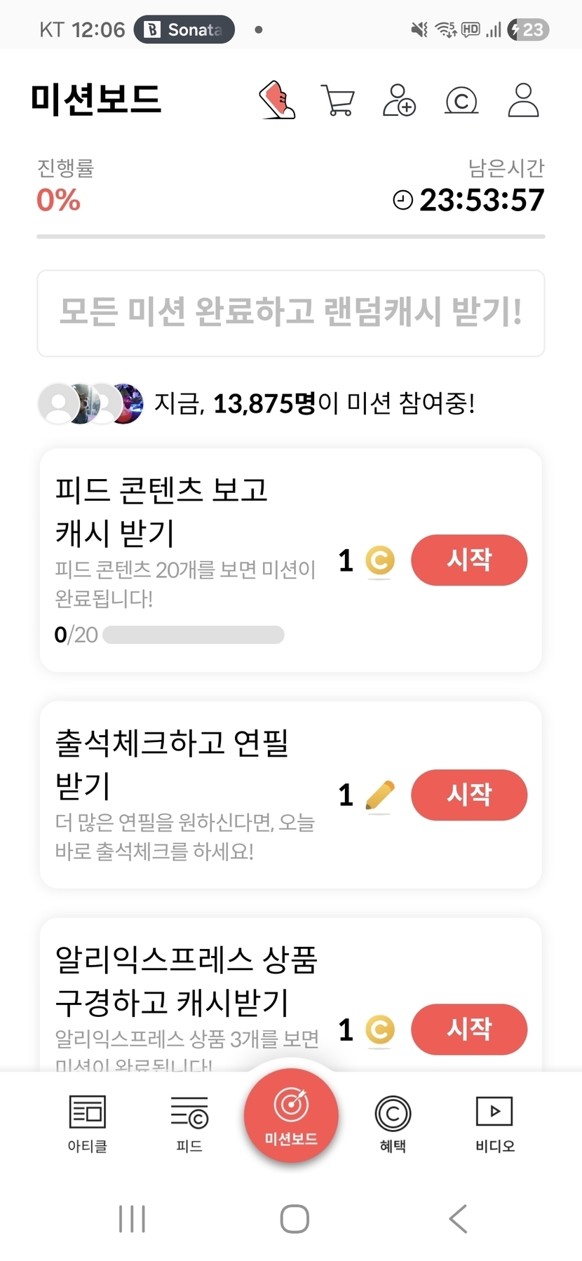Tap the gold coin on feed mission
Image resolution: width=582 pixels, height=1261 pixels.
click(380, 560)
